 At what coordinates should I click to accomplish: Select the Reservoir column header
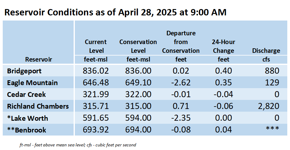38,59
